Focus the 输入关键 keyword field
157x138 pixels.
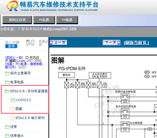point(13,42)
